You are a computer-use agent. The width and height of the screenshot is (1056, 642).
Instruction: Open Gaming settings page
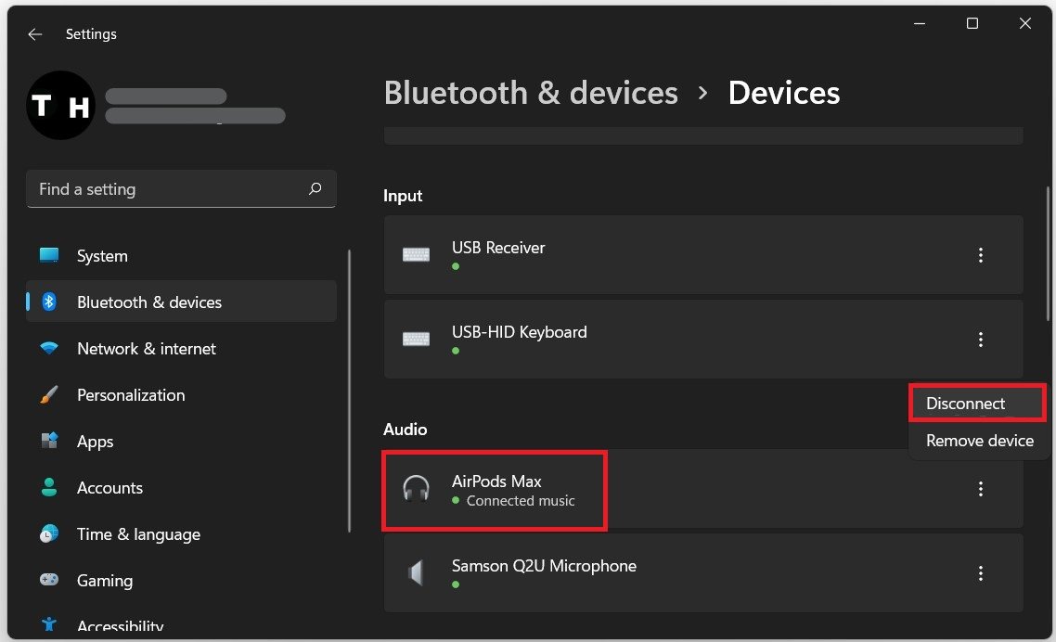104,581
